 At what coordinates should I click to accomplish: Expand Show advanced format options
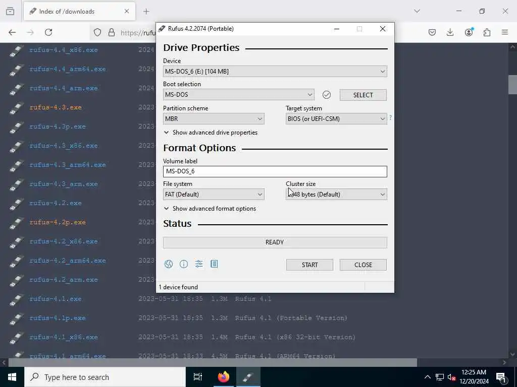(210, 209)
